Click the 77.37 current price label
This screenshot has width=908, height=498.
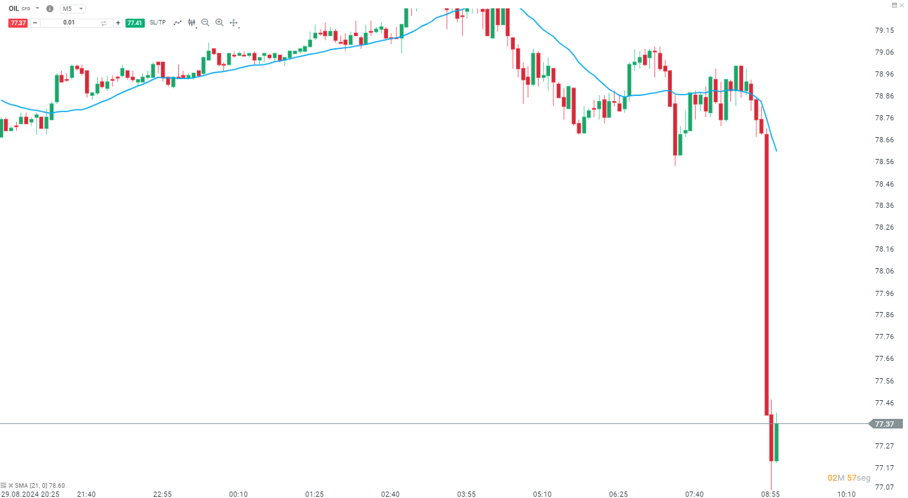click(x=885, y=424)
